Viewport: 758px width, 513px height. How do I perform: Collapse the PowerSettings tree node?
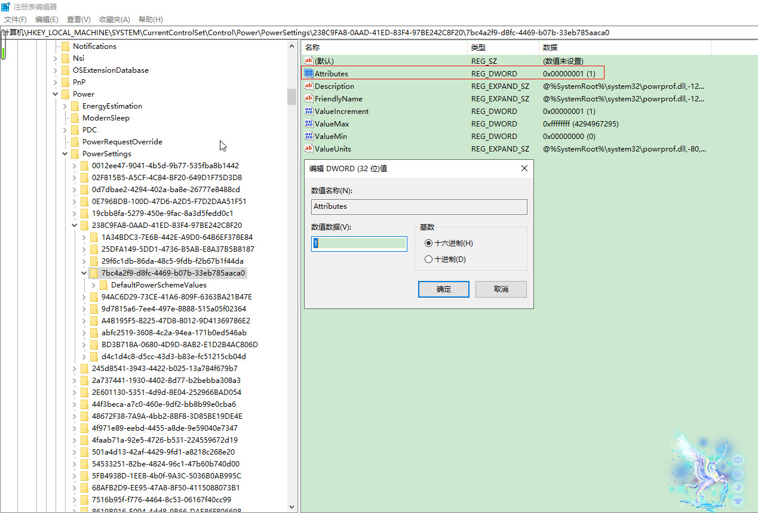click(65, 153)
